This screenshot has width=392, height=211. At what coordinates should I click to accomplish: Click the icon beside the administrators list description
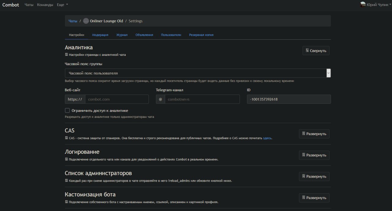point(66,181)
